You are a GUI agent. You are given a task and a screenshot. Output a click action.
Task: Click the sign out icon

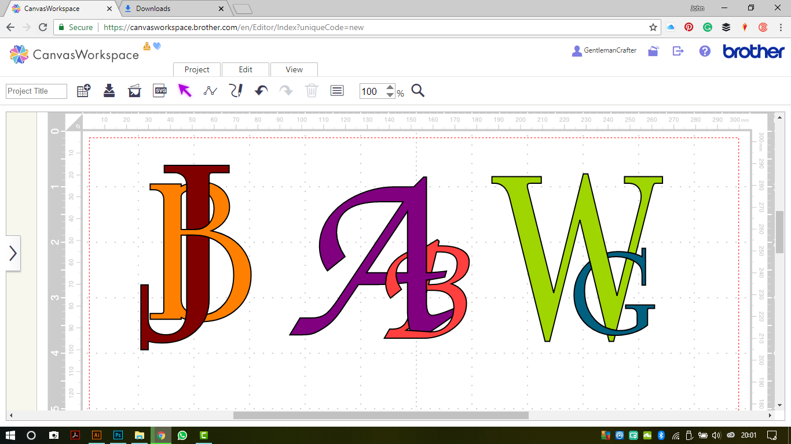678,51
